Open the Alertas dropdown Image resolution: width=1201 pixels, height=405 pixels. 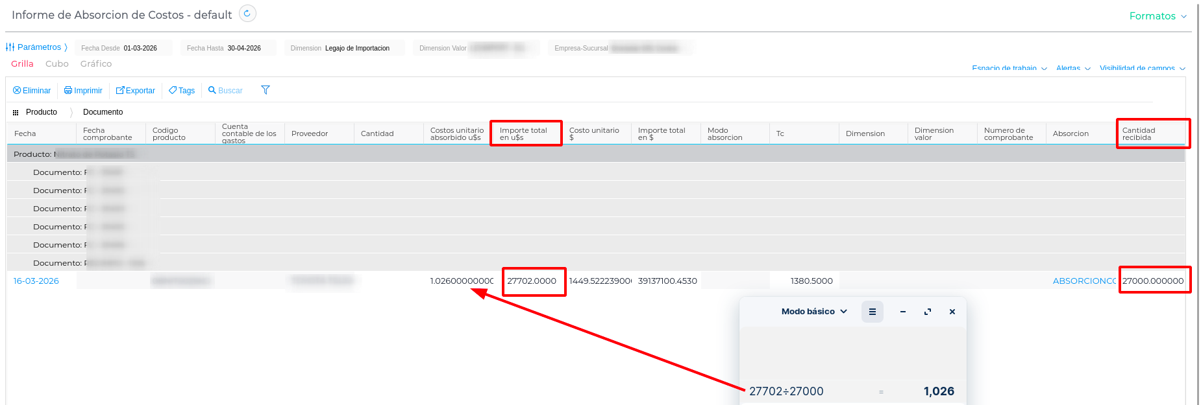tap(1072, 69)
